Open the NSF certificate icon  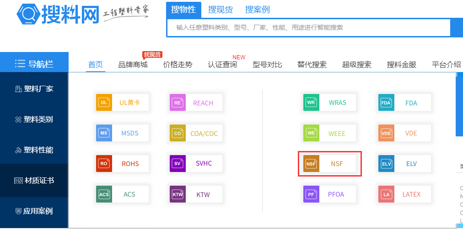coord(311,163)
